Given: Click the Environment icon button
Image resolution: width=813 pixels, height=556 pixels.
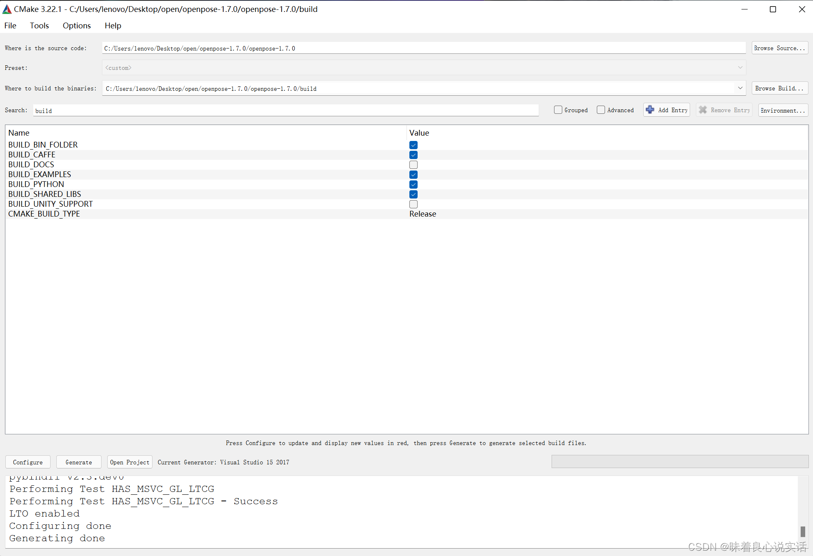Looking at the screenshot, I should pos(781,110).
